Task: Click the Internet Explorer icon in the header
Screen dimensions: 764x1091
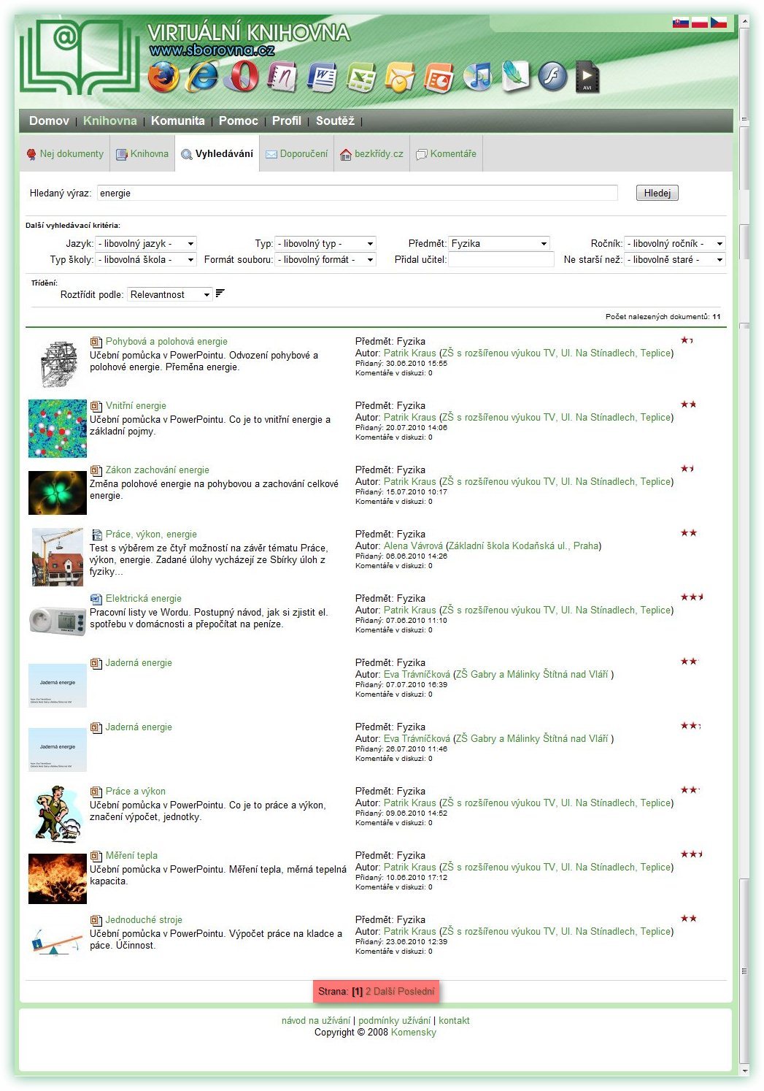Action: coord(202,77)
